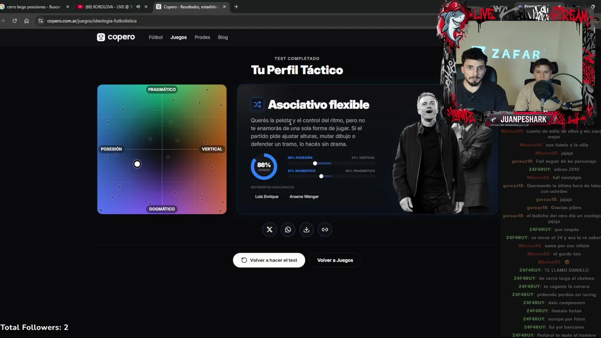Viewport: 601px width, 338px height.
Task: Click the white marker on the tactical chart
Action: [x=137, y=164]
